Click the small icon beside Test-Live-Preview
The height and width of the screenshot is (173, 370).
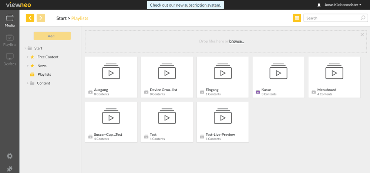click(x=202, y=137)
